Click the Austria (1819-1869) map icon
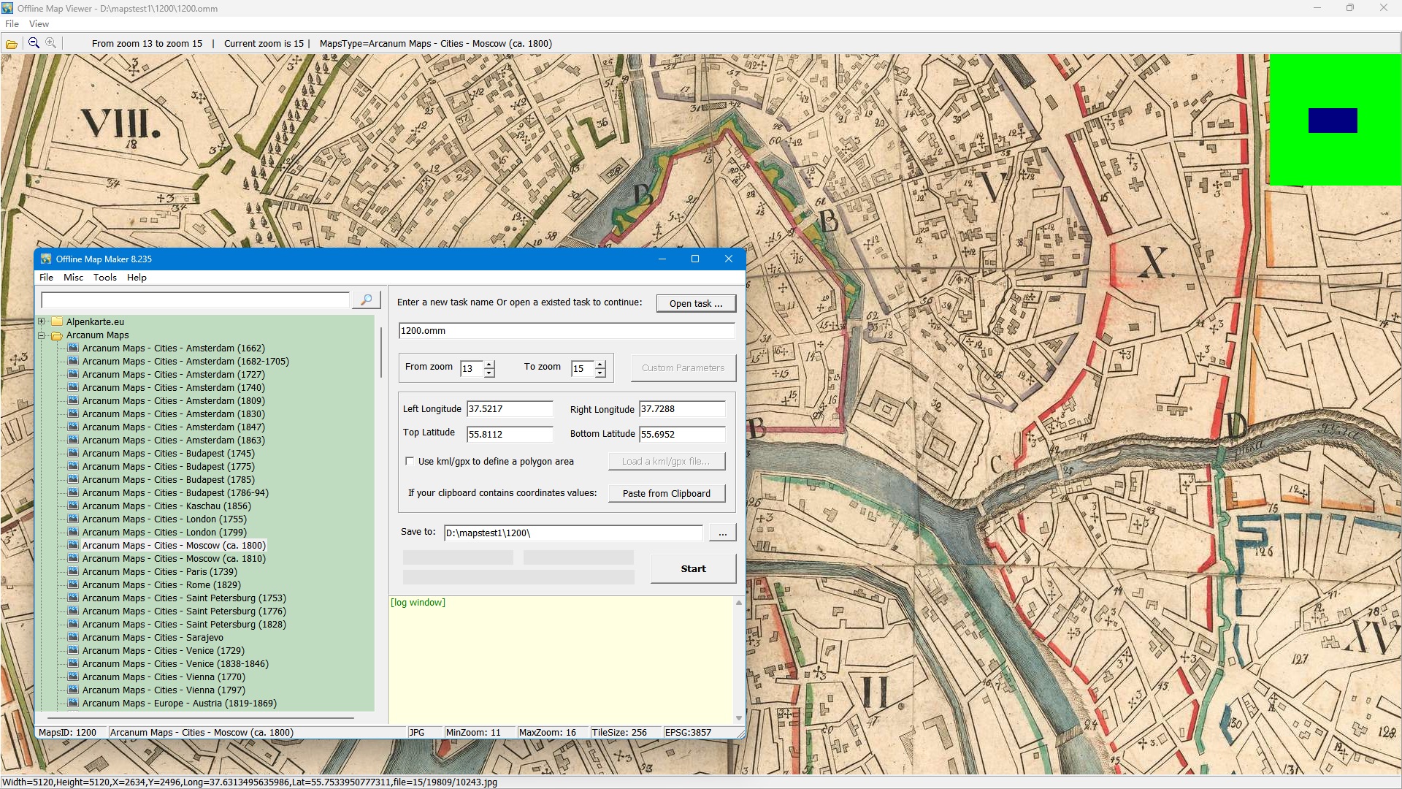Image resolution: width=1402 pixels, height=789 pixels. (73, 704)
